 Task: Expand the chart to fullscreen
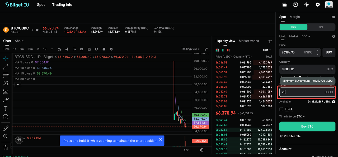tap(206, 49)
